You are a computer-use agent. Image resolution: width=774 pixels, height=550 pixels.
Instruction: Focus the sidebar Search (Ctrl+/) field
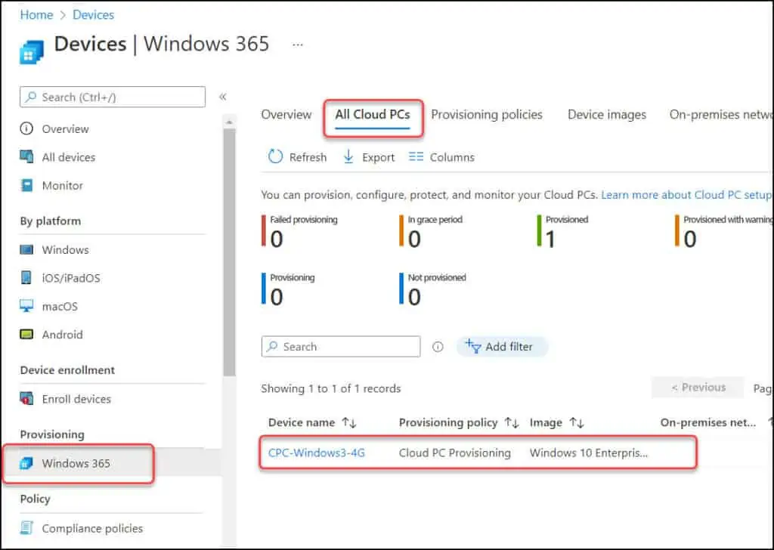click(x=113, y=97)
